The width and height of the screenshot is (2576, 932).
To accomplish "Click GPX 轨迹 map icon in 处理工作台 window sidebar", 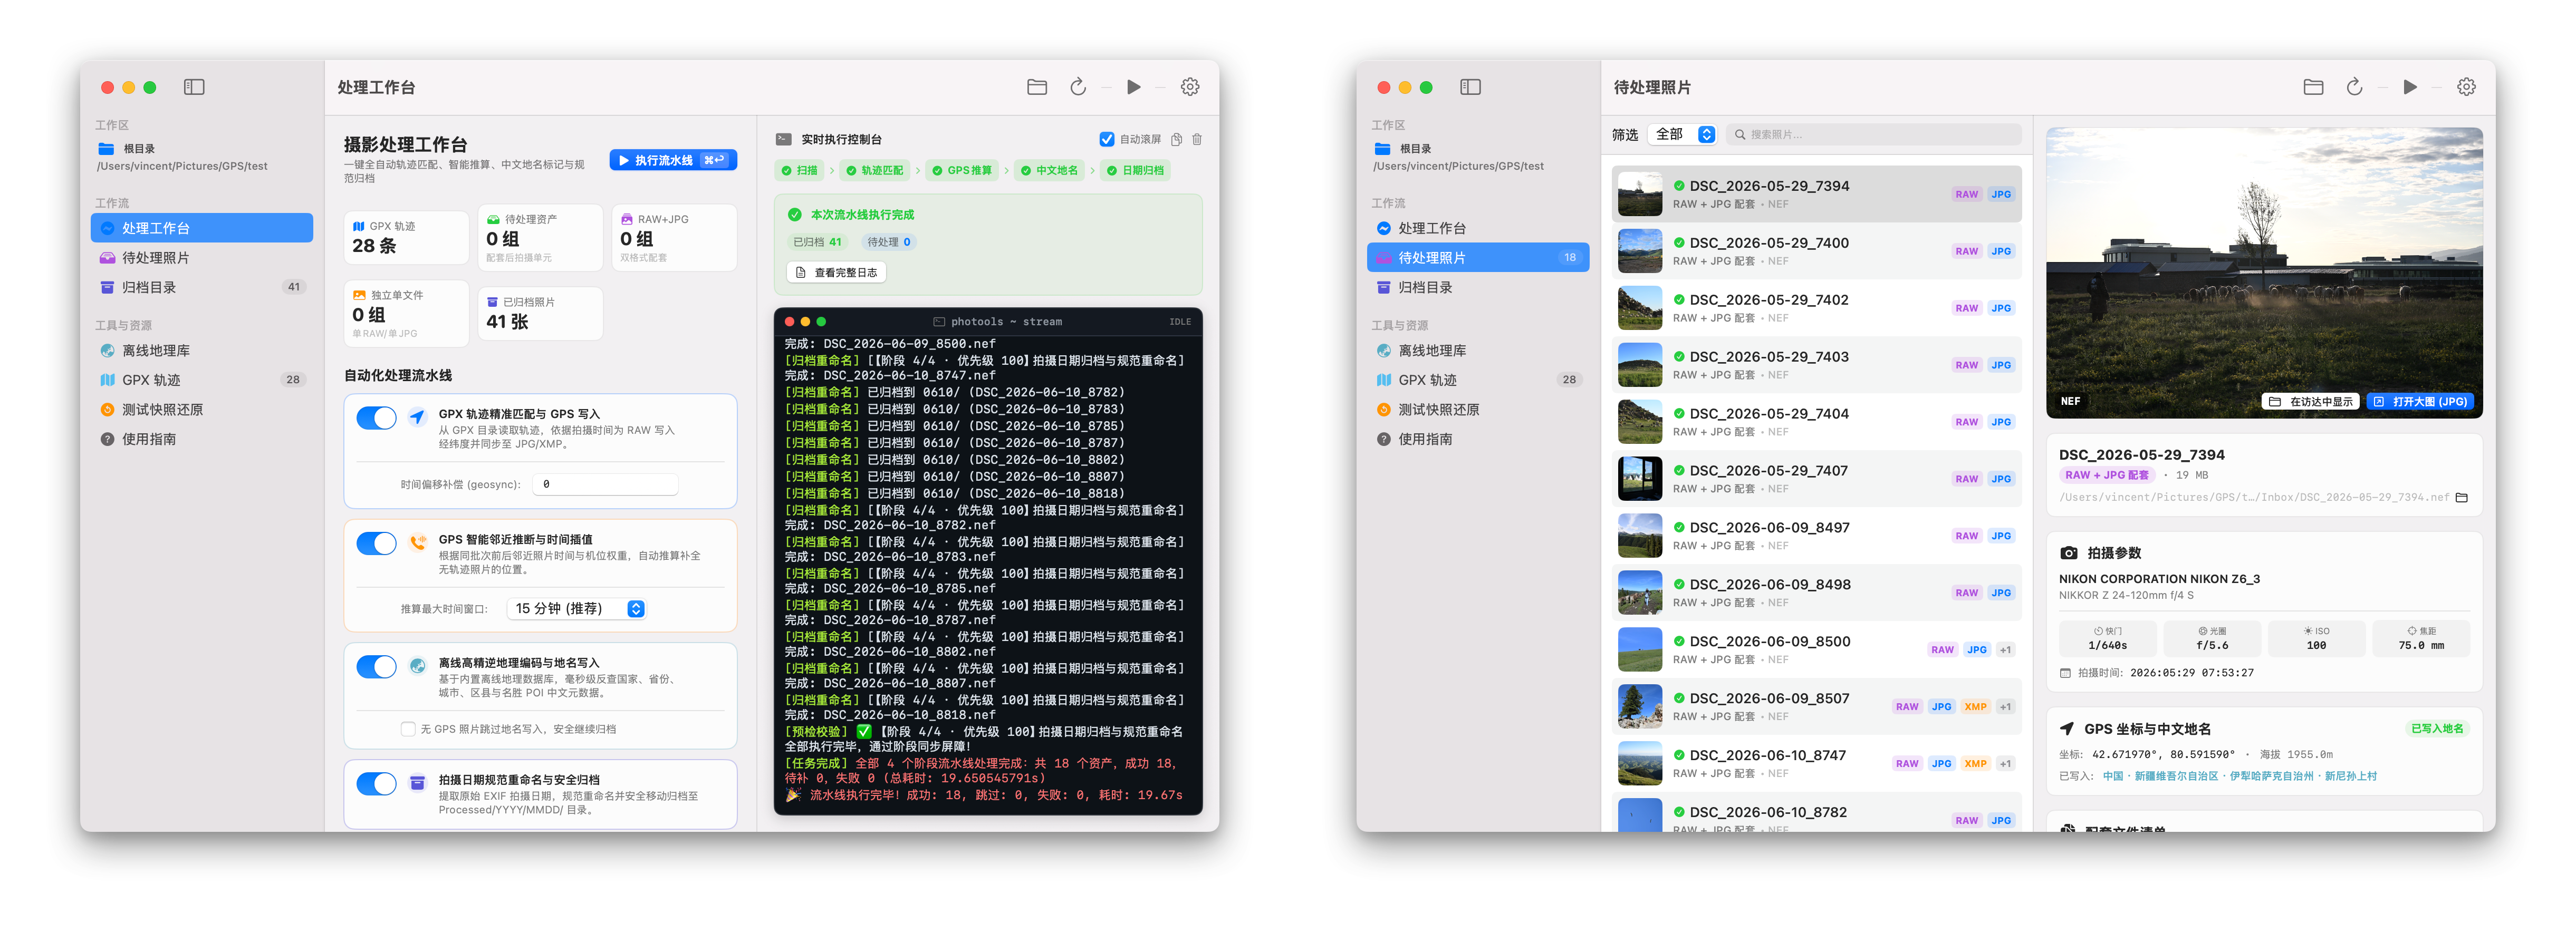I will point(107,380).
